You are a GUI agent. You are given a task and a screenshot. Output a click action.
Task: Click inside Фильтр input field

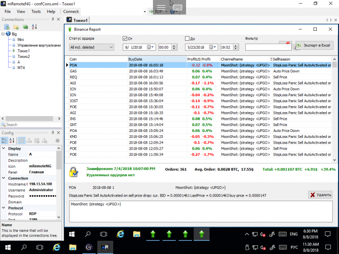pyautogui.click(x=268, y=47)
